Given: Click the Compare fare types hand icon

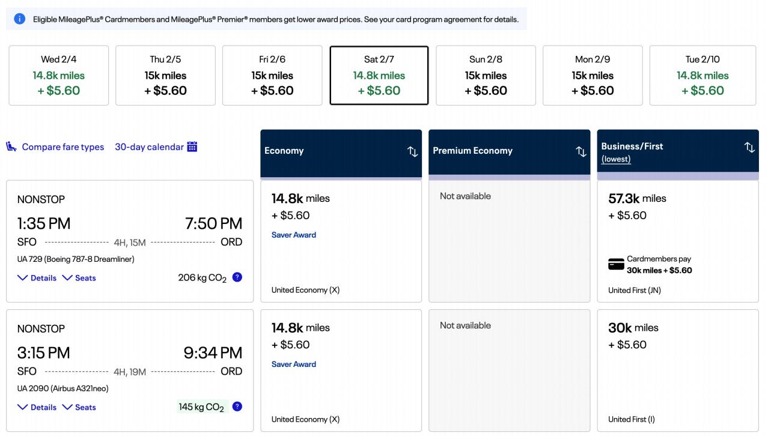Looking at the screenshot, I should click(10, 146).
